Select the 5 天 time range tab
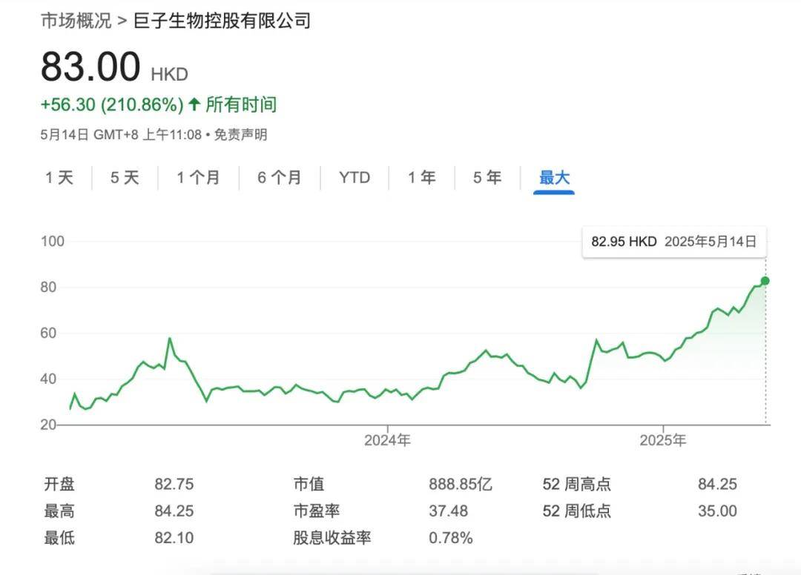This screenshot has height=575, width=801. click(x=125, y=178)
